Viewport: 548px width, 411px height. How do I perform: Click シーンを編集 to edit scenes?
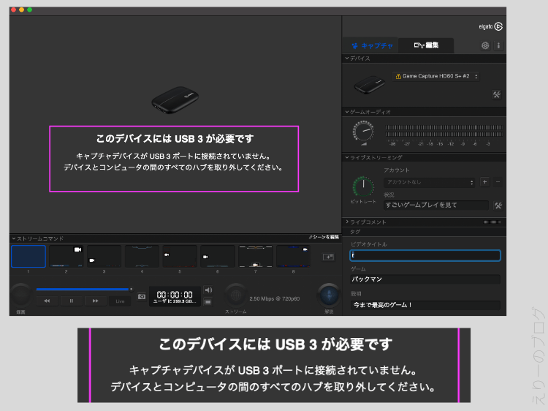pyautogui.click(x=323, y=238)
